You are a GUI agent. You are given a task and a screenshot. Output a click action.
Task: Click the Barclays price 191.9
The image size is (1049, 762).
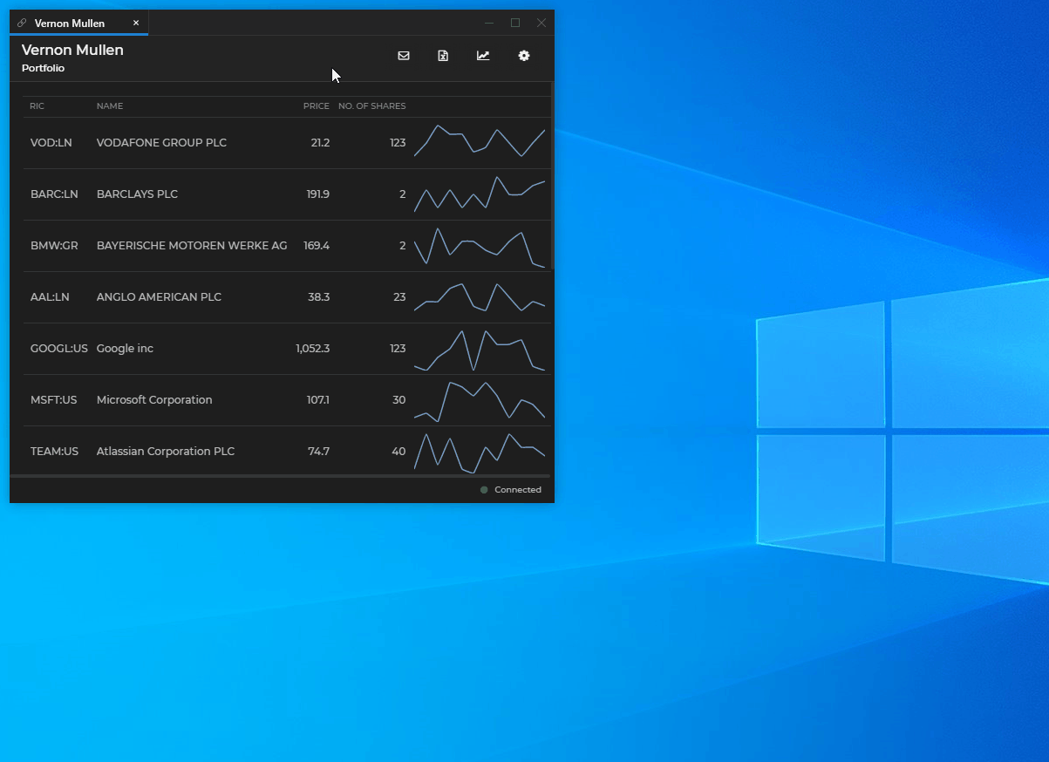[x=318, y=194]
